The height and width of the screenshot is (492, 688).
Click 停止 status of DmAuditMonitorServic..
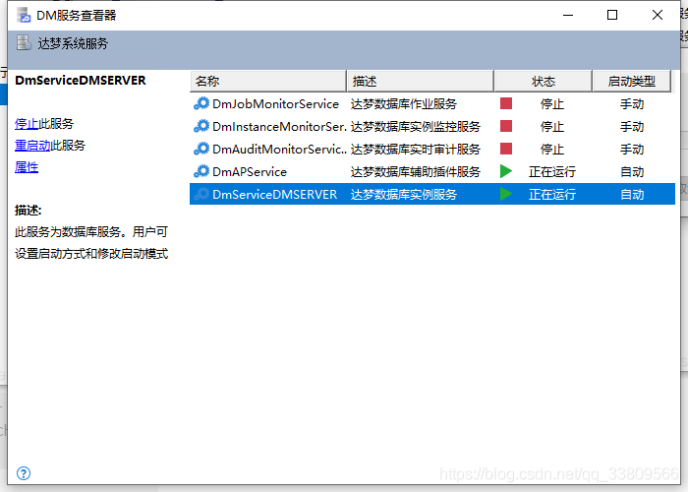[552, 149]
